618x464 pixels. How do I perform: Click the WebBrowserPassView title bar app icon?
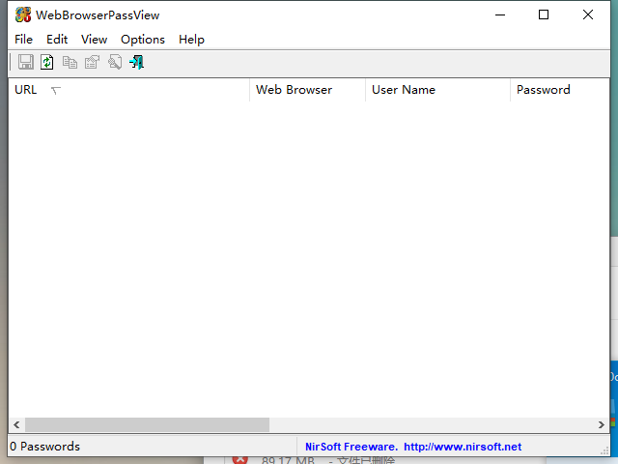tap(23, 14)
